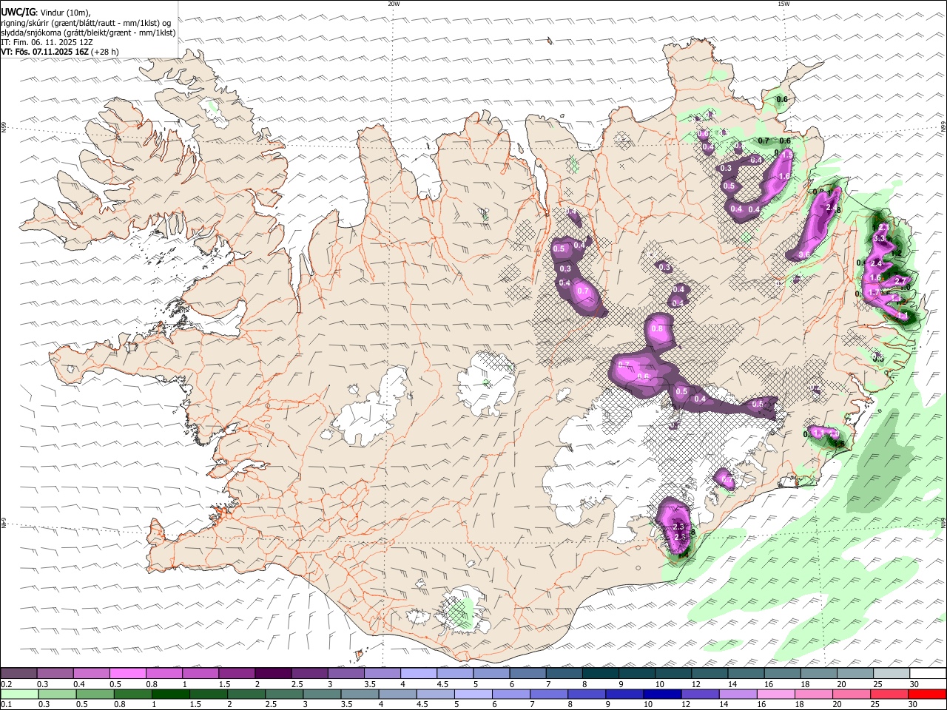Image resolution: width=947 pixels, height=710 pixels.
Task: Pick the bright pink 0.5 snow legend swatch
Action: tap(127, 673)
